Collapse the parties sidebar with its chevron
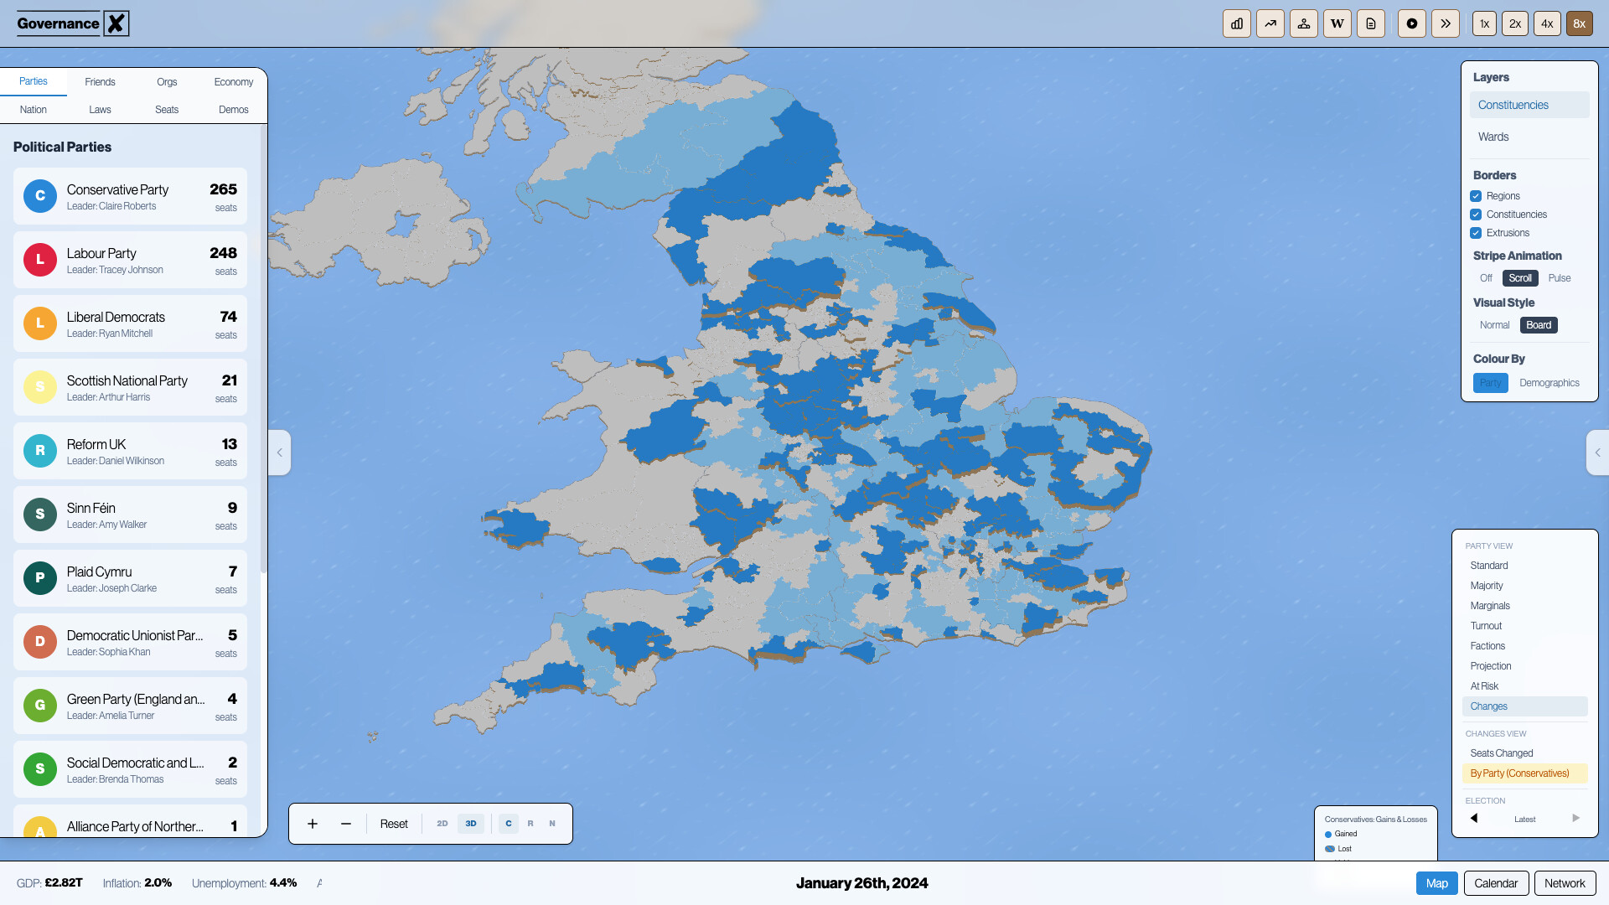 coord(279,452)
